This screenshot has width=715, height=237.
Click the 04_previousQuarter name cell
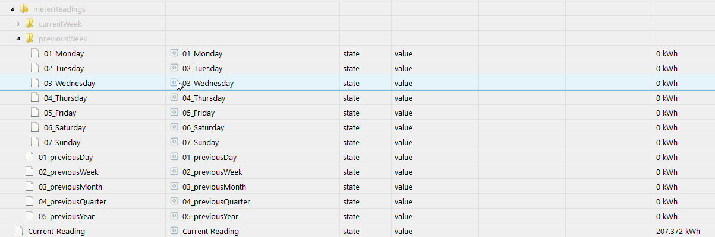pos(216,201)
